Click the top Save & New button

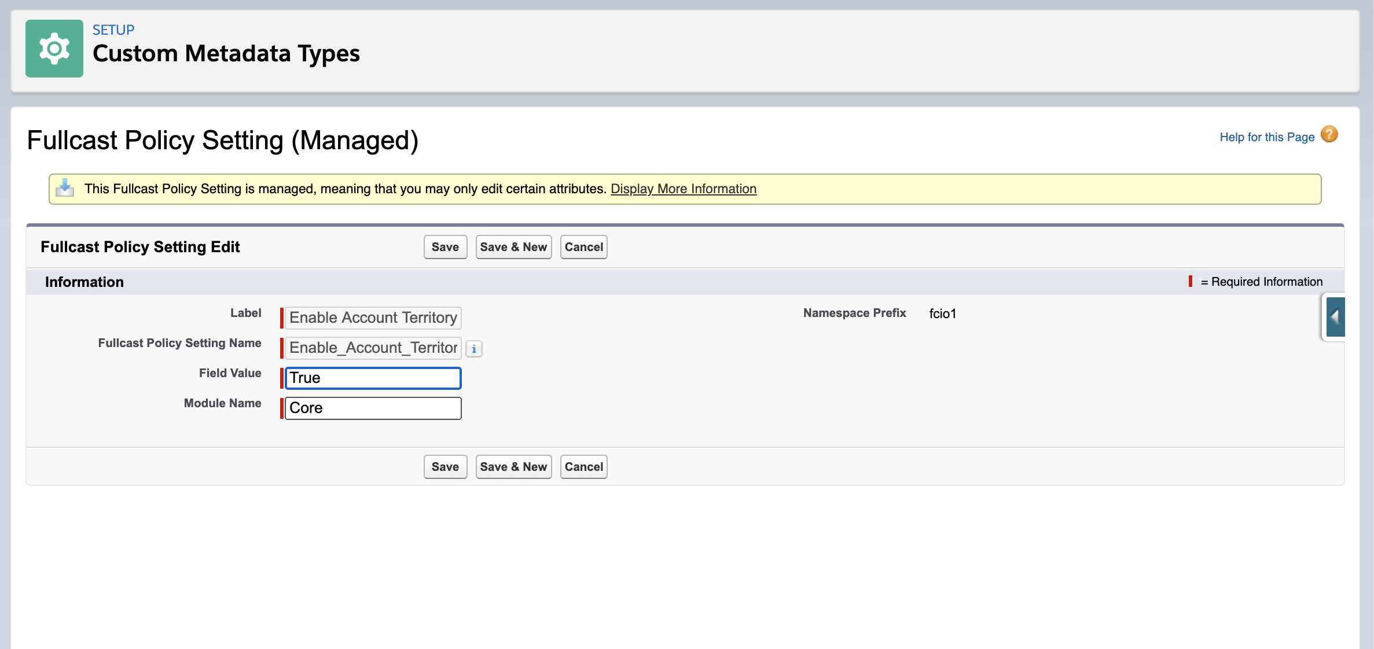513,247
